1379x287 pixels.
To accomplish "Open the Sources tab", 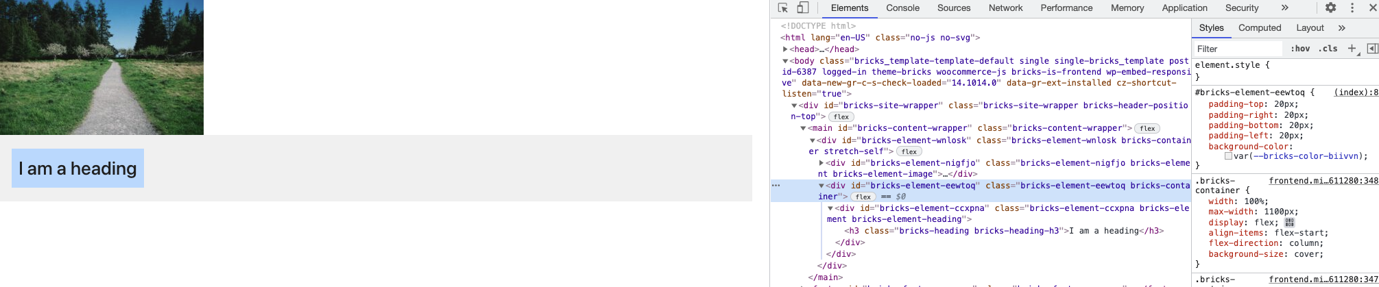I will click(954, 8).
